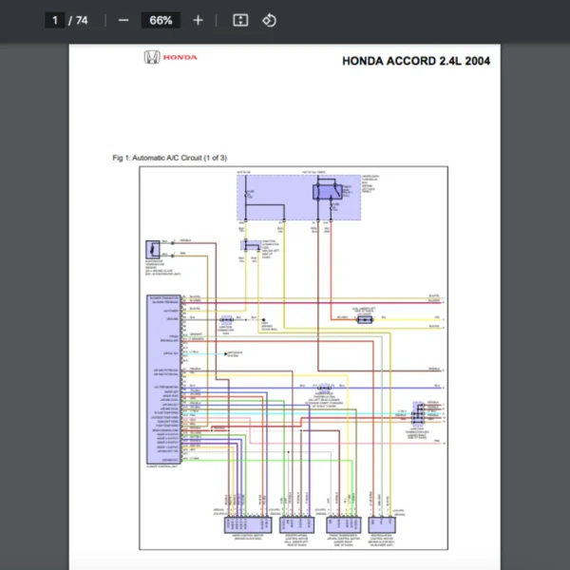Click the mode control motor connector
570x570 pixels.
tap(243, 523)
